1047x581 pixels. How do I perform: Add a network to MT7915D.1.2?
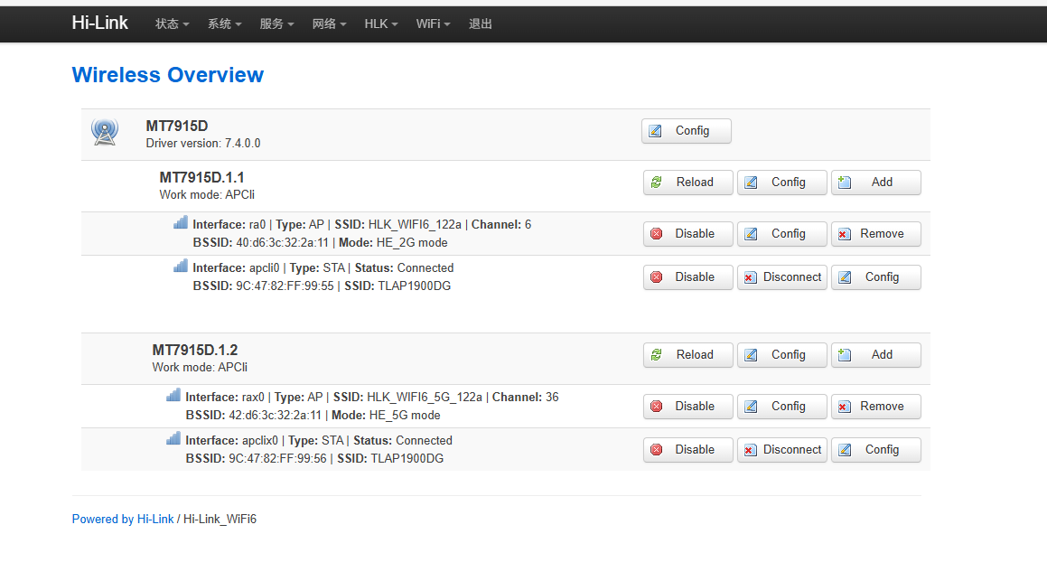[875, 355]
